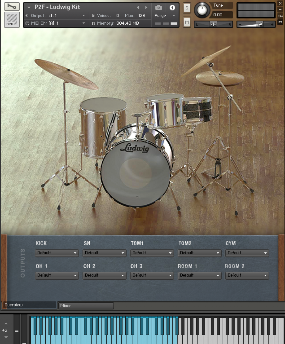Click the Memory 304.40 MB readout
This screenshot has height=344, width=285.
(x=118, y=23)
